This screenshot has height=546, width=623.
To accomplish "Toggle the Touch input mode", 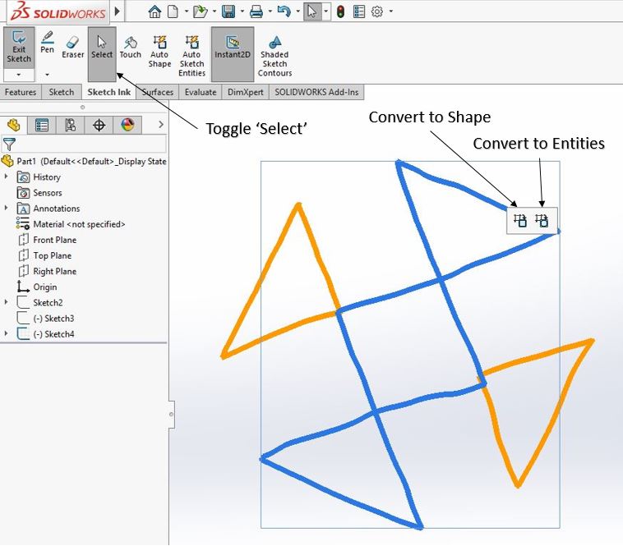I will point(131,48).
